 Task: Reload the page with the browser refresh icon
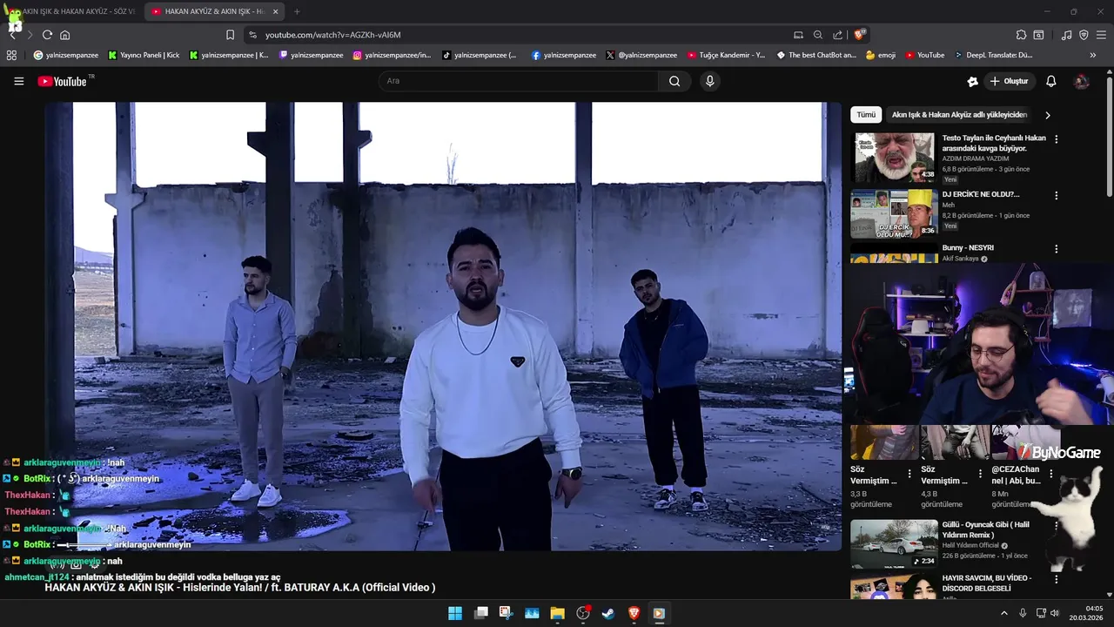coord(47,35)
